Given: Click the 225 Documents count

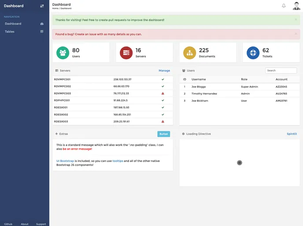Looking at the screenshot, I should 204,50.
